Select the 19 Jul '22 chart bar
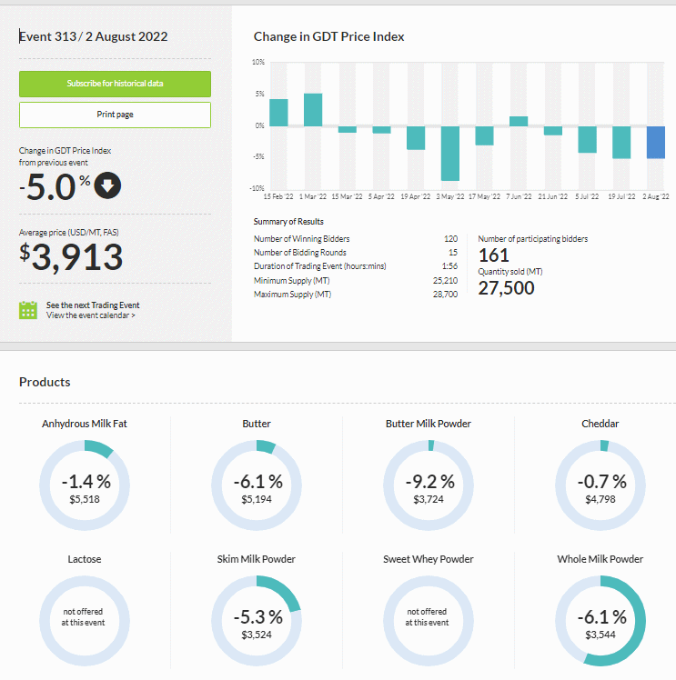 (x=621, y=142)
